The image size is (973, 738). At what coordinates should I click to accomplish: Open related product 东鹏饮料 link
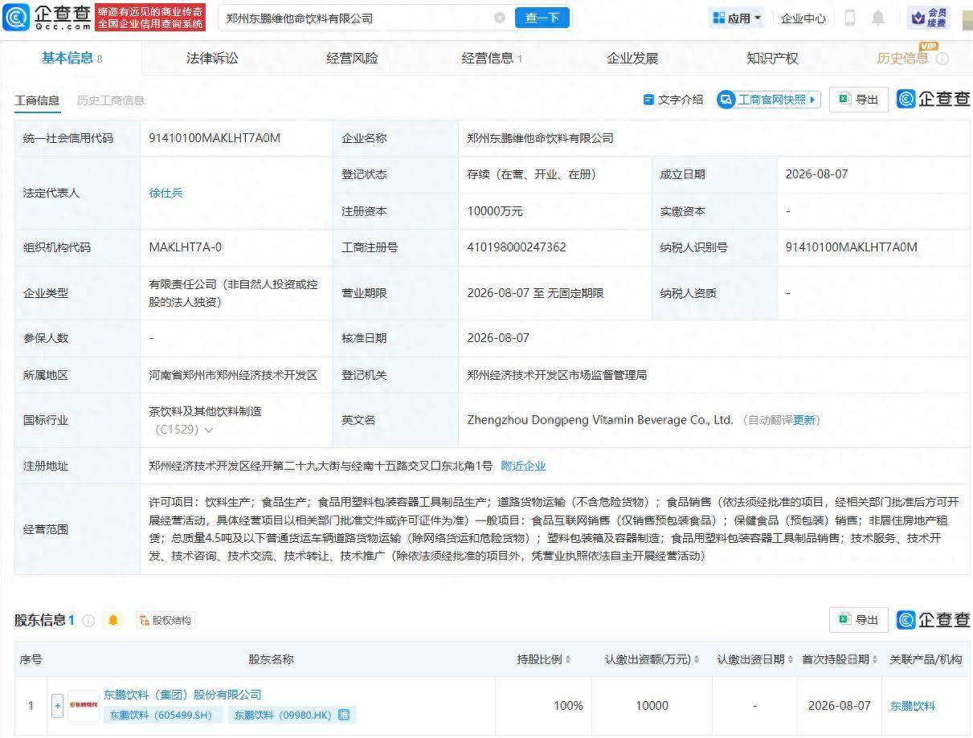[912, 706]
